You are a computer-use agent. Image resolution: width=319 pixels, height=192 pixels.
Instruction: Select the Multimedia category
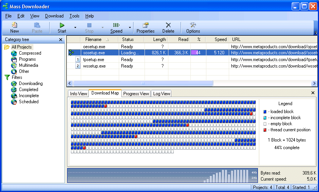[28, 65]
